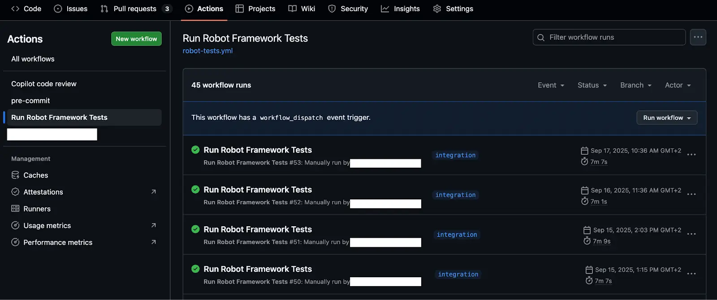This screenshot has height=300, width=717.
Task: Open the Insights tab
Action: click(x=400, y=8)
